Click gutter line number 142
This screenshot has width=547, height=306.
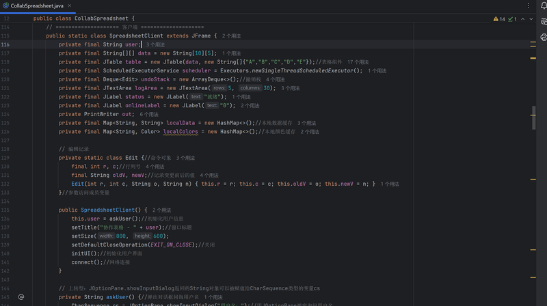(5, 271)
